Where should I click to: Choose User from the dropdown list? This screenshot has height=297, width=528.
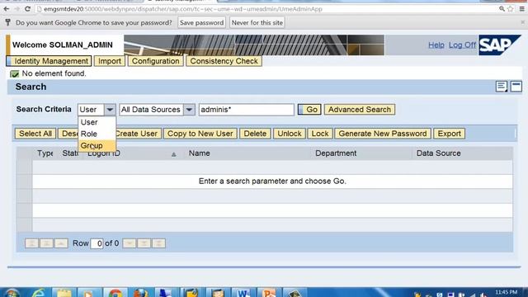[97, 122]
